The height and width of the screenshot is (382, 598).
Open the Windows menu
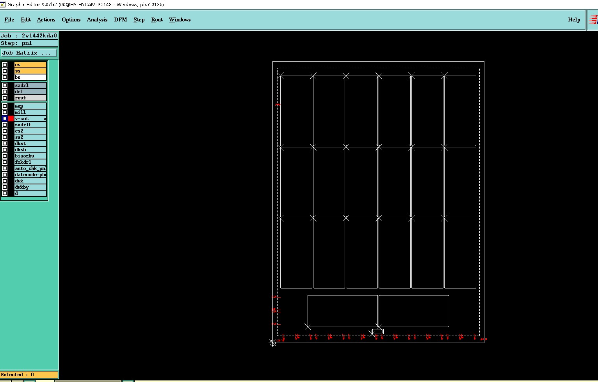(180, 19)
